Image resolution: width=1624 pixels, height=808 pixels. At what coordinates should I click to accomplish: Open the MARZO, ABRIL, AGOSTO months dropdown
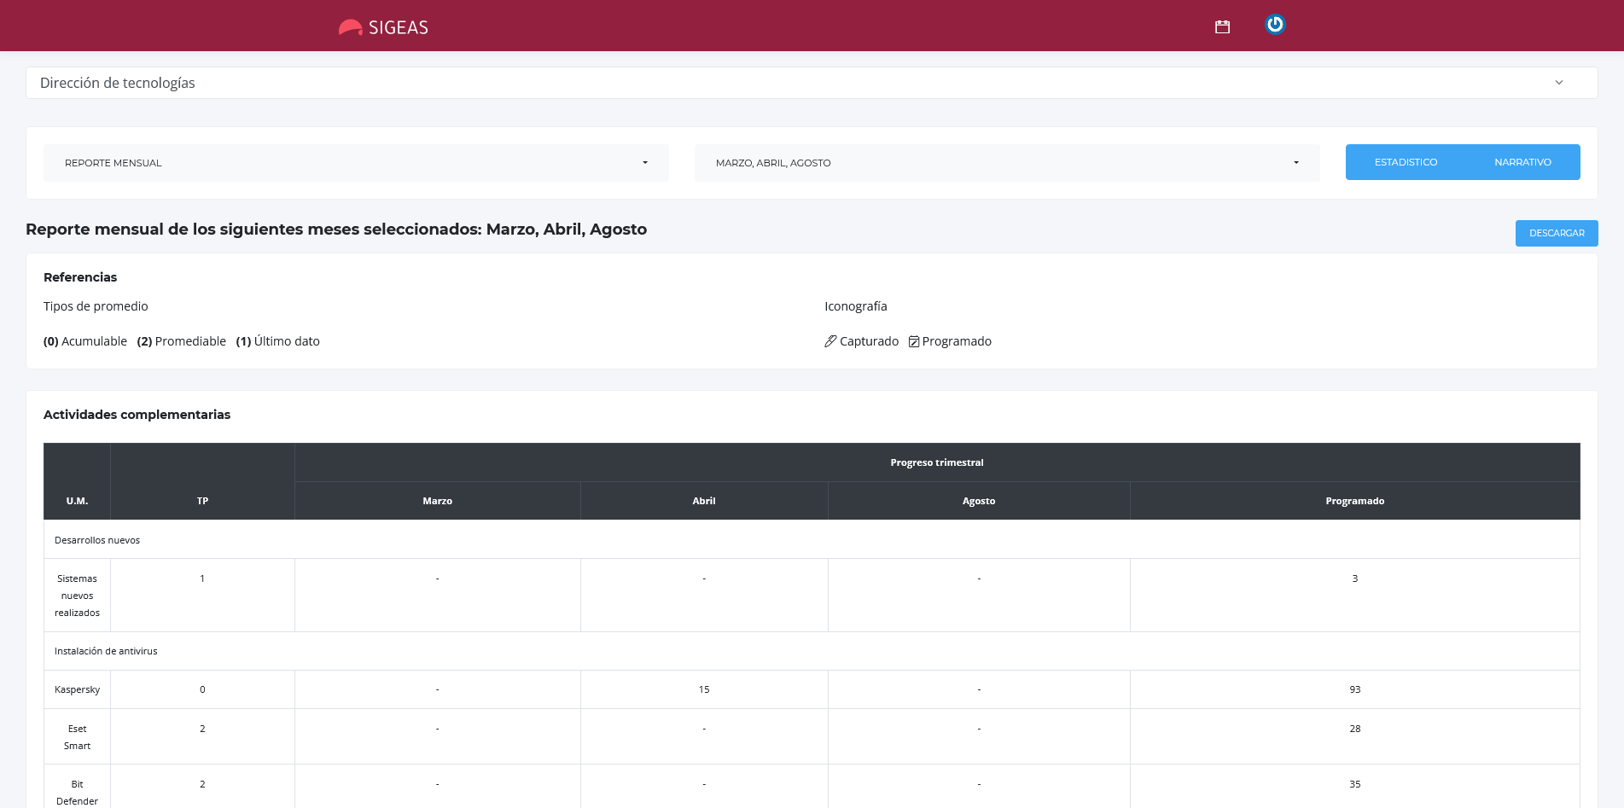point(1007,163)
